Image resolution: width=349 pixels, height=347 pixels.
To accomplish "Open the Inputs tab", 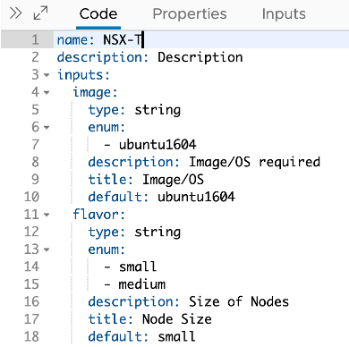I will 284,14.
